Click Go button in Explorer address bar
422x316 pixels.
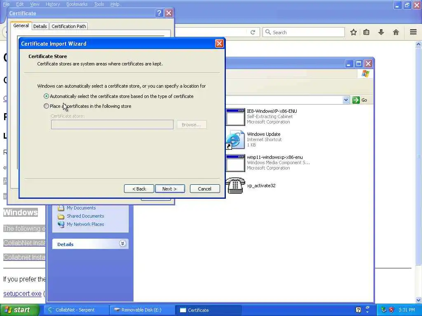[360, 100]
